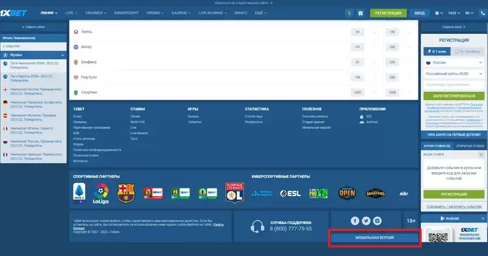This screenshot has height=256, width=488.
Task: Select "В 1 клик" registration tab
Action: [x=437, y=51]
